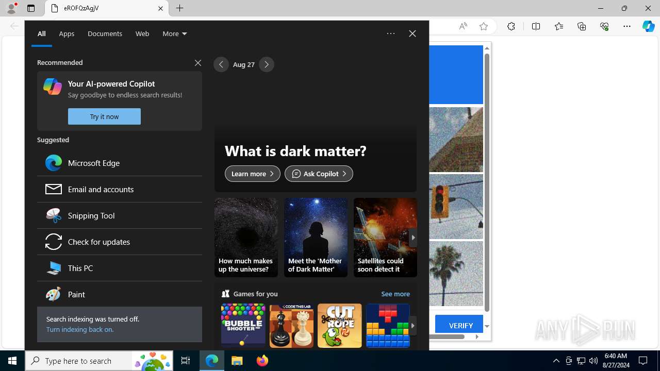
Task: Click Ask Copilot button
Action: point(319,174)
